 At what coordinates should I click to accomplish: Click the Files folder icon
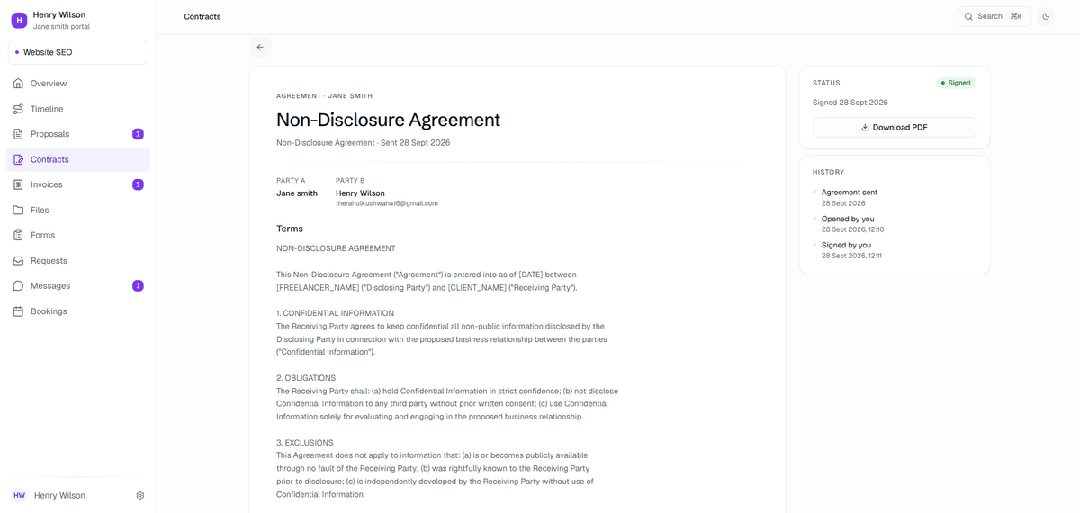click(19, 210)
